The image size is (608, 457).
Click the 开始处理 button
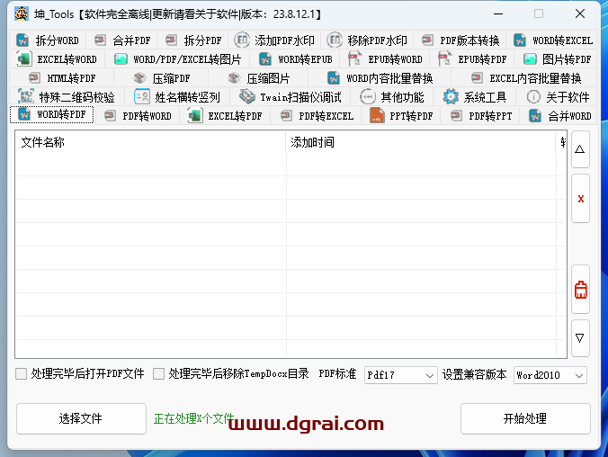tap(525, 418)
